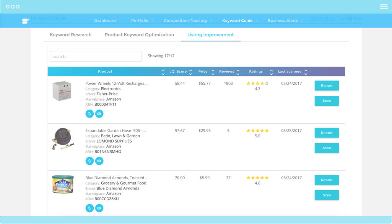Image resolution: width=392 pixels, height=224 pixels.
Task: Click the Showing 17/17 count
Action: 161,56
